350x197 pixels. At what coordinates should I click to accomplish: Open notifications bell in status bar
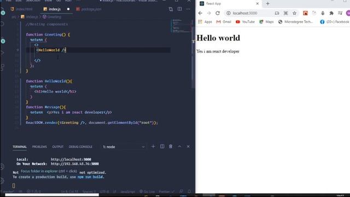point(189,192)
